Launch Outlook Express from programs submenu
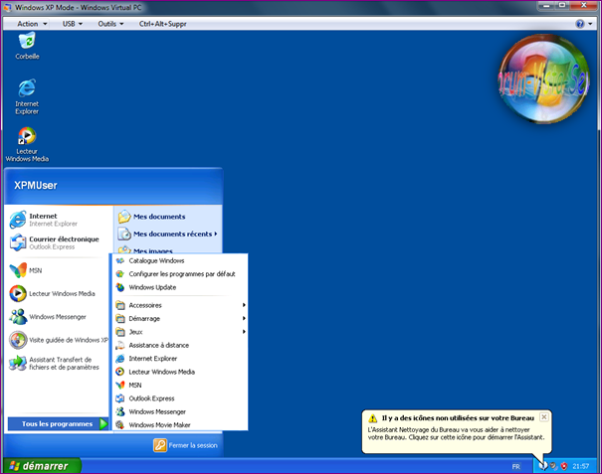602x474 pixels. coord(180,398)
